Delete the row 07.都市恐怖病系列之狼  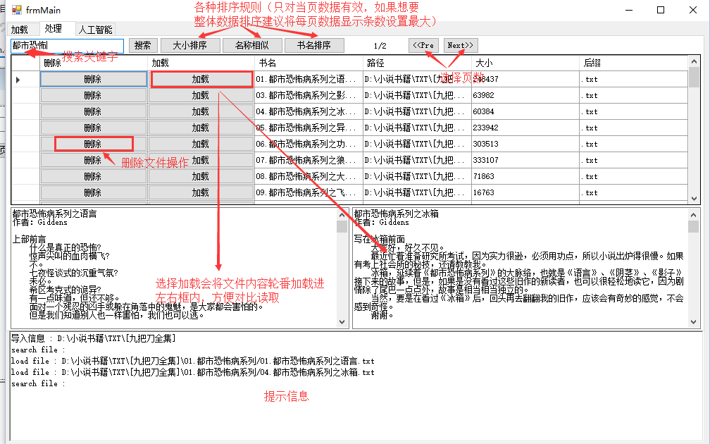tap(93, 161)
